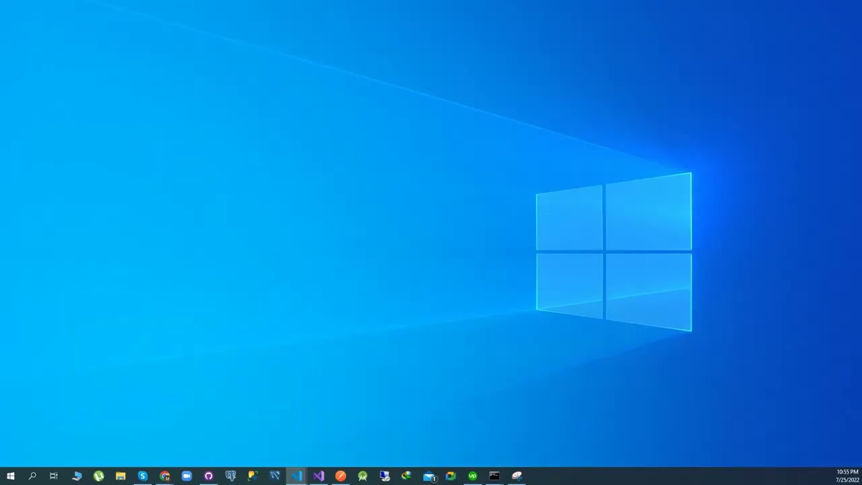Open Snipping Tool from taskbar
This screenshot has width=862, height=485.
(517, 476)
